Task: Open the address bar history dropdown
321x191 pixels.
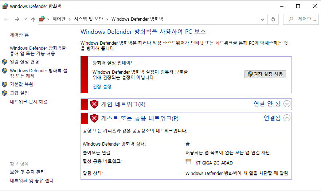Action: pos(262,20)
